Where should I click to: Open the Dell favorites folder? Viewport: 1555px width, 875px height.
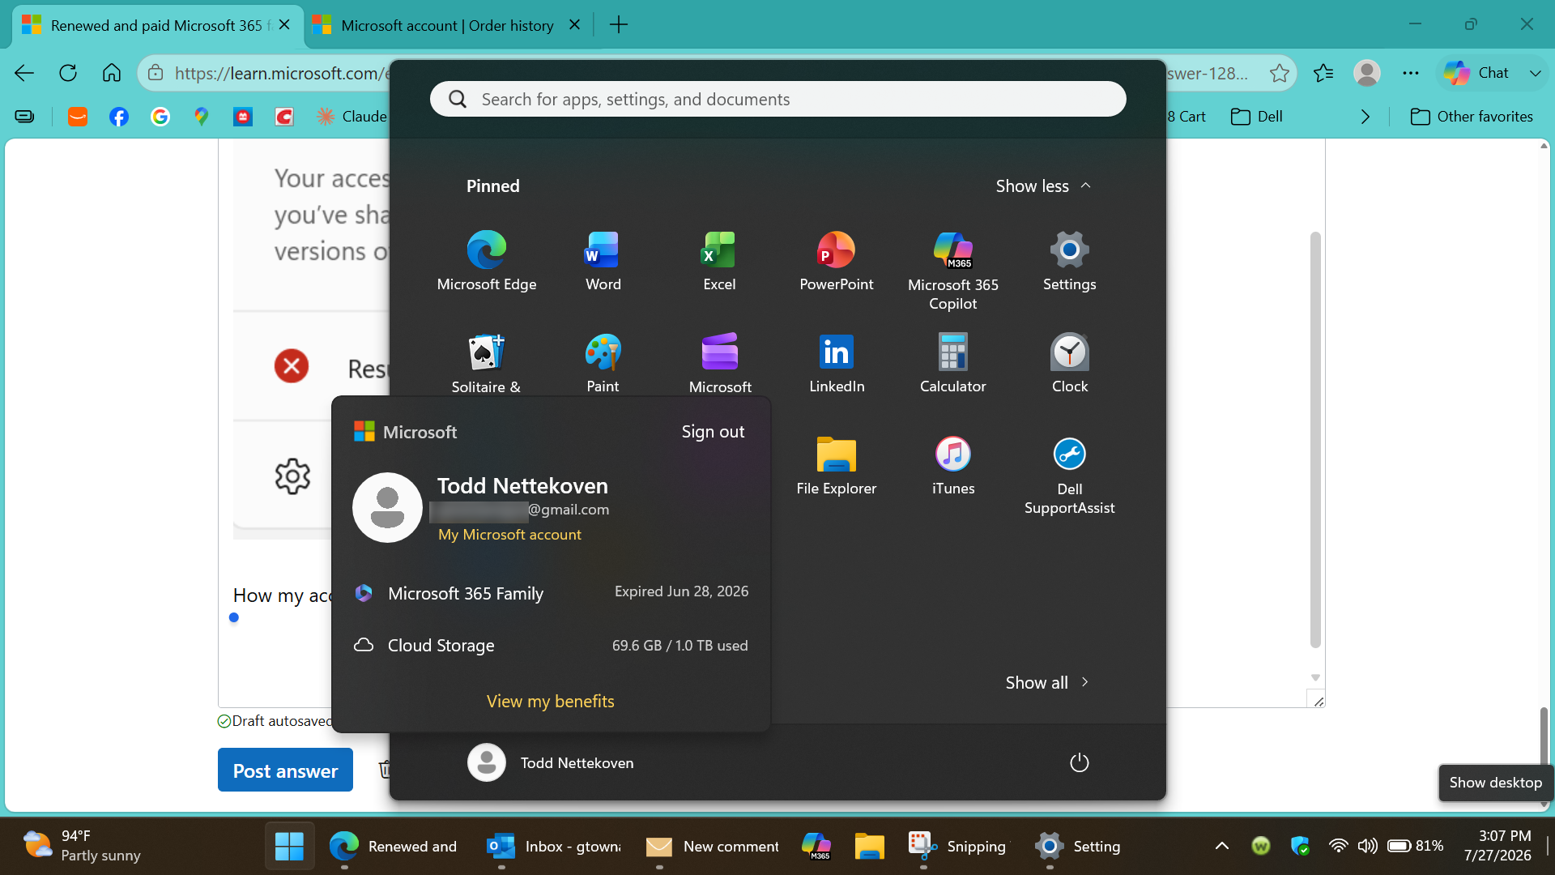1257,117
